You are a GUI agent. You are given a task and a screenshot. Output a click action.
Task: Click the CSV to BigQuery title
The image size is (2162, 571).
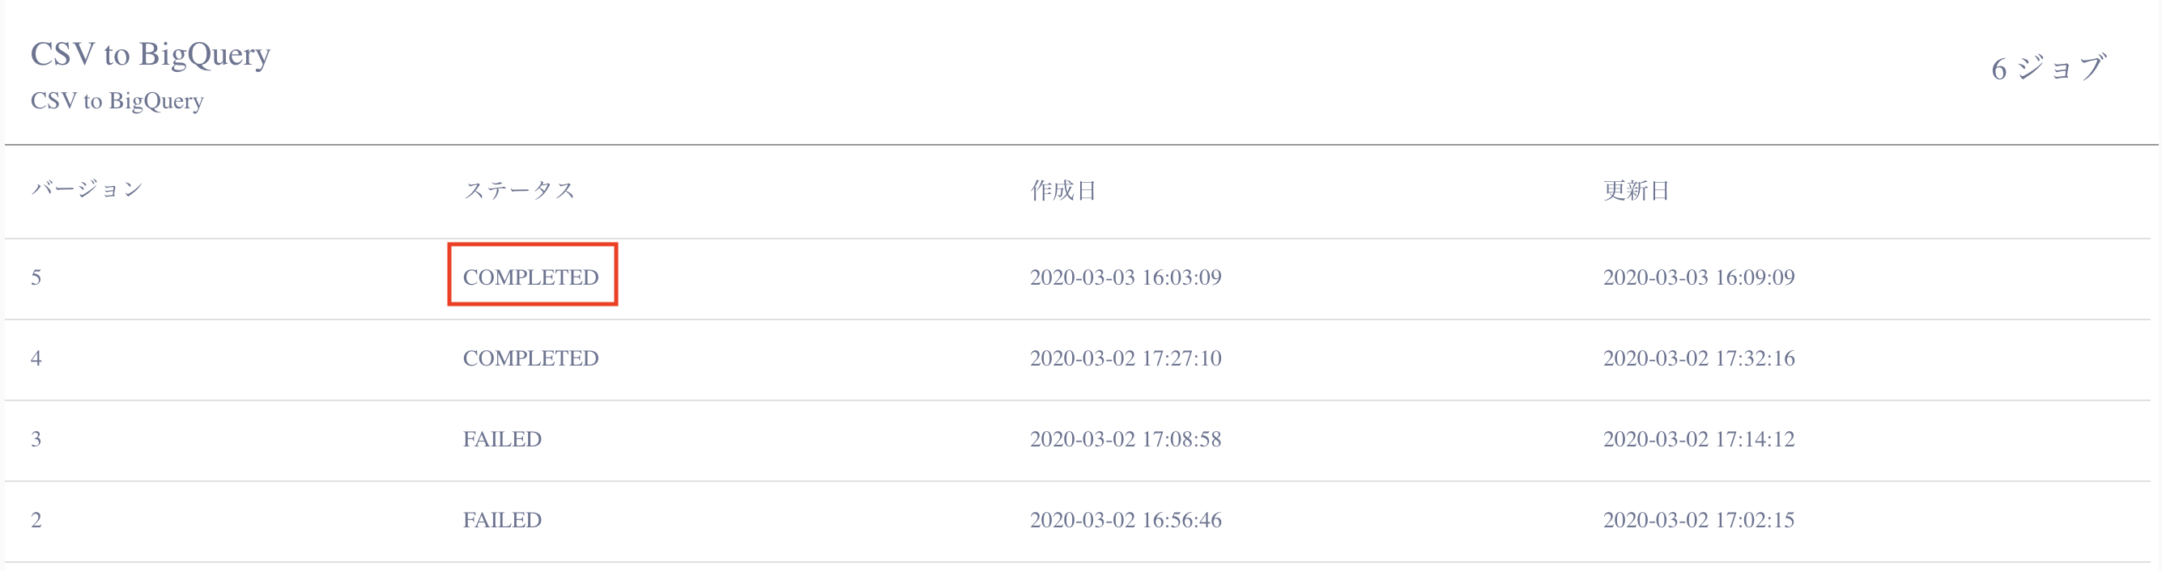tap(151, 54)
